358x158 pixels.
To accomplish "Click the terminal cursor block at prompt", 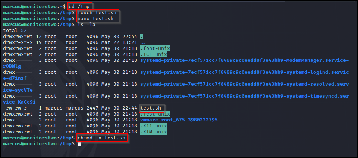I will (79, 144).
